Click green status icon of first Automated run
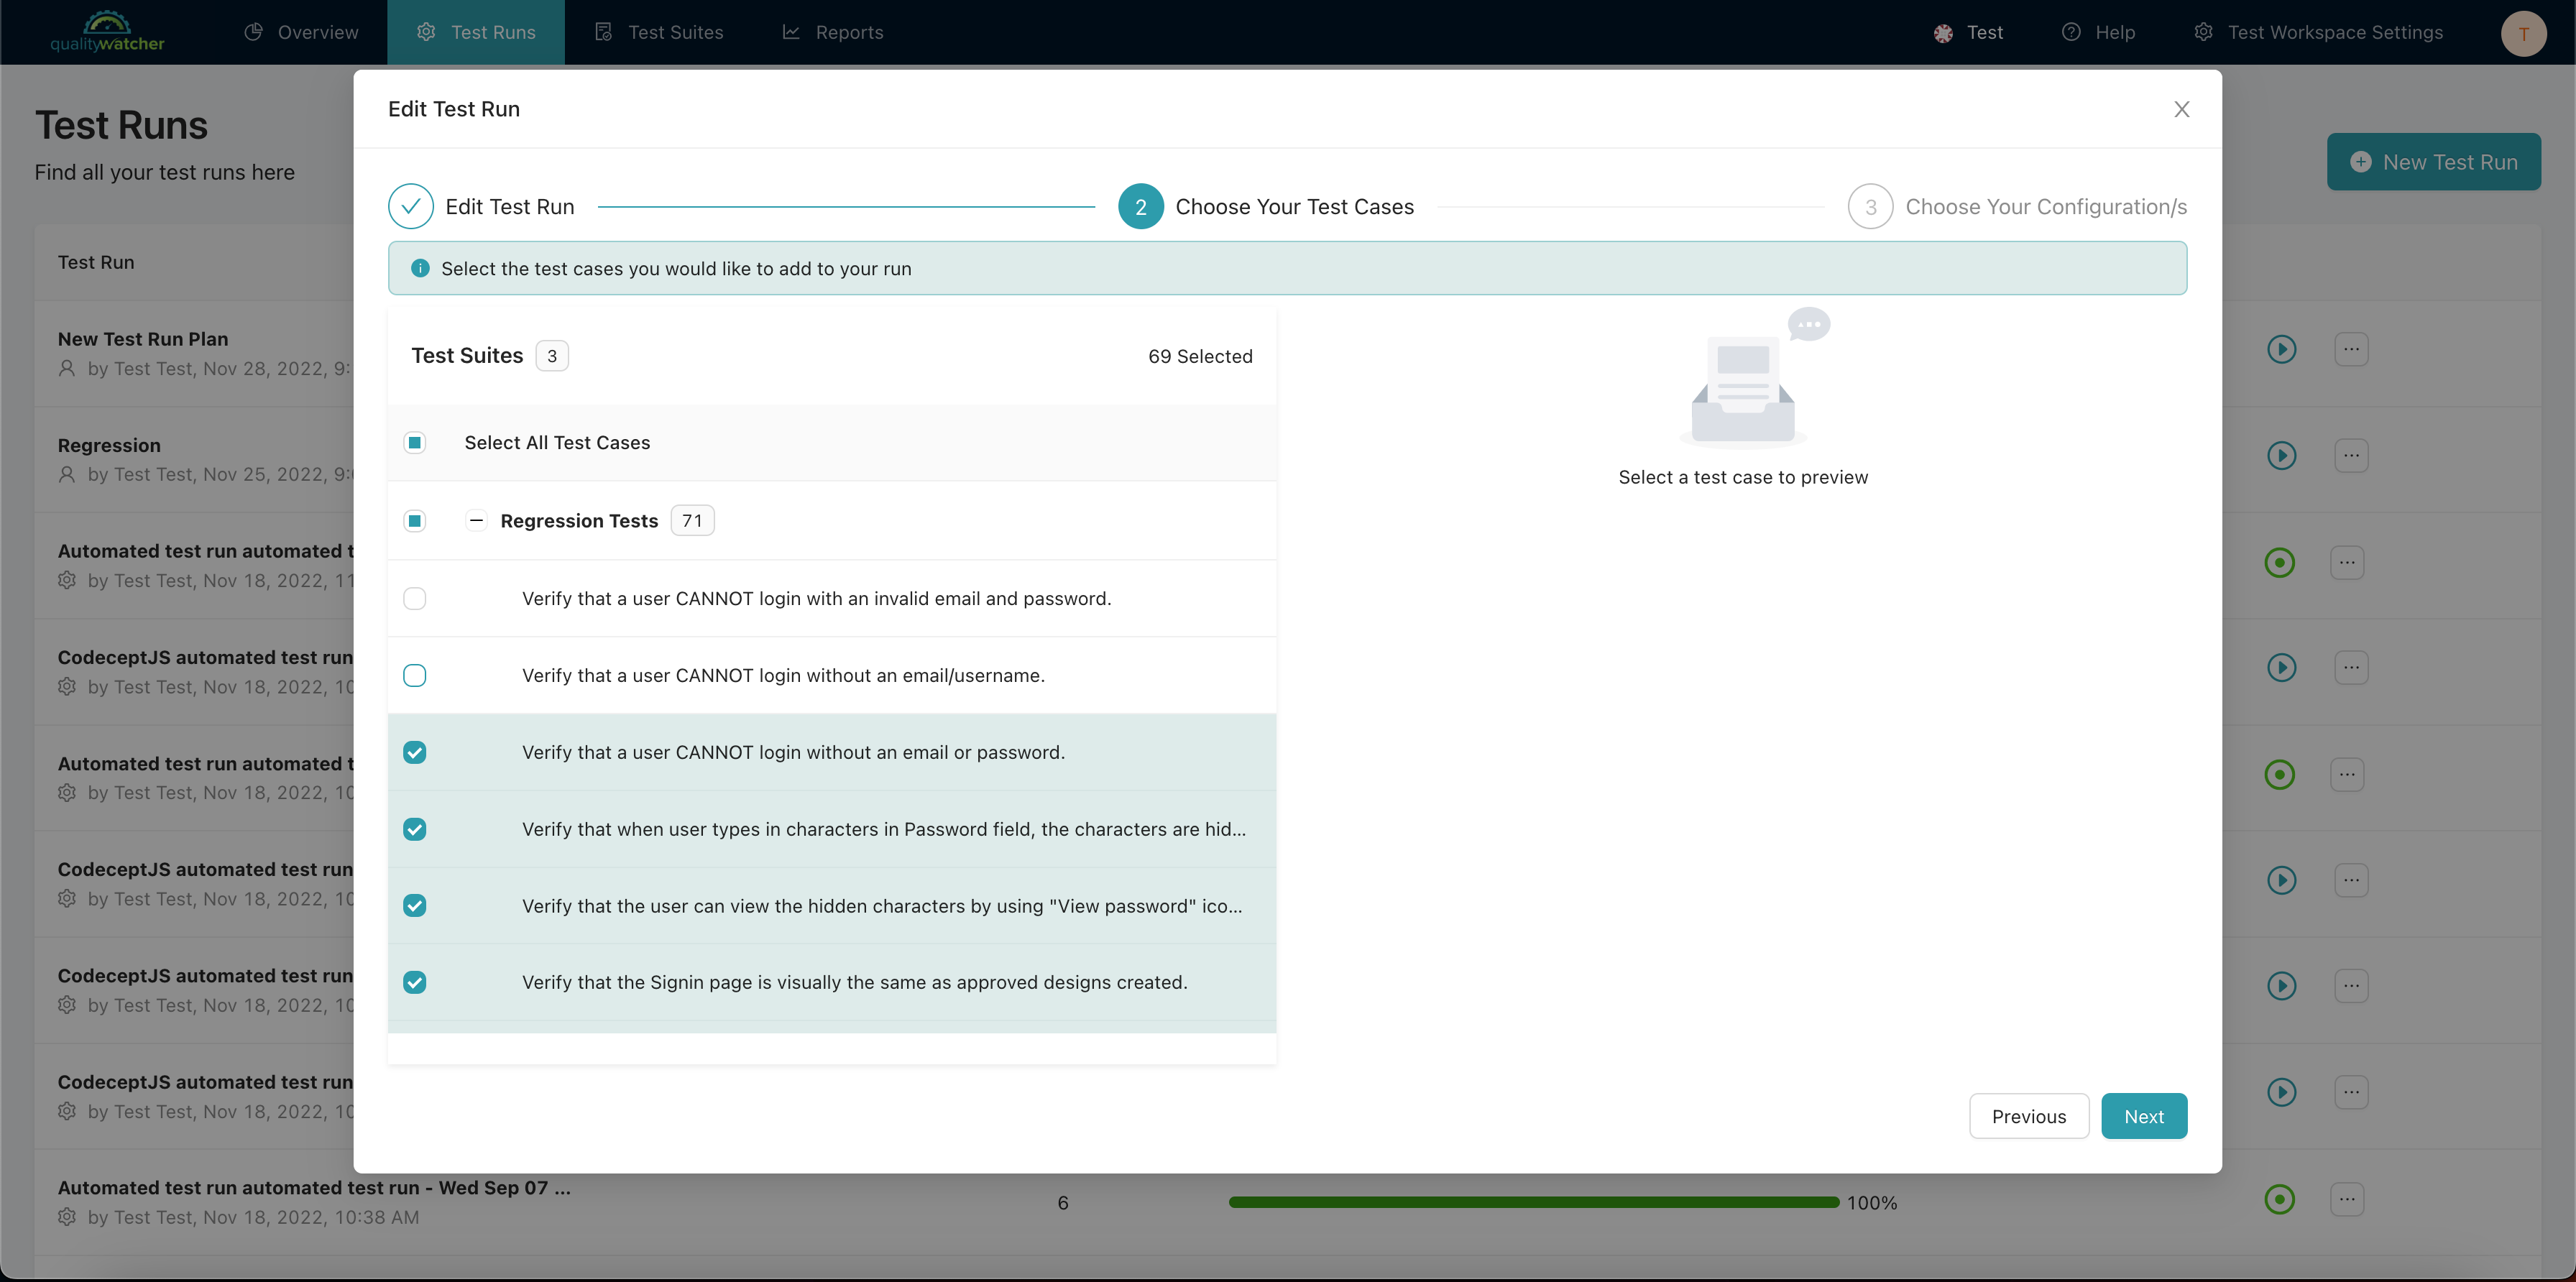Viewport: 2576px width, 1282px height. point(2279,562)
